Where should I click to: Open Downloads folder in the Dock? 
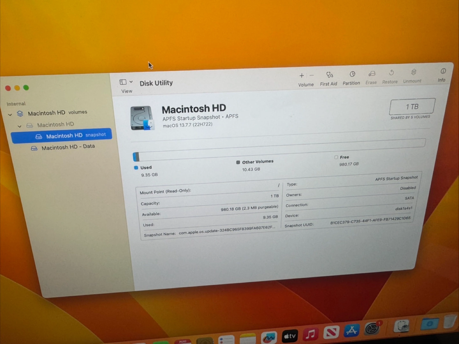[x=429, y=324]
